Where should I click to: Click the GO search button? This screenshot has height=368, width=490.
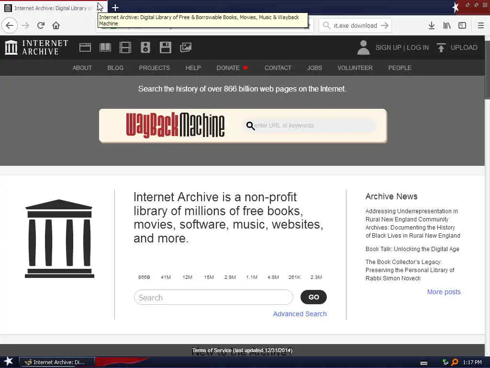(313, 297)
